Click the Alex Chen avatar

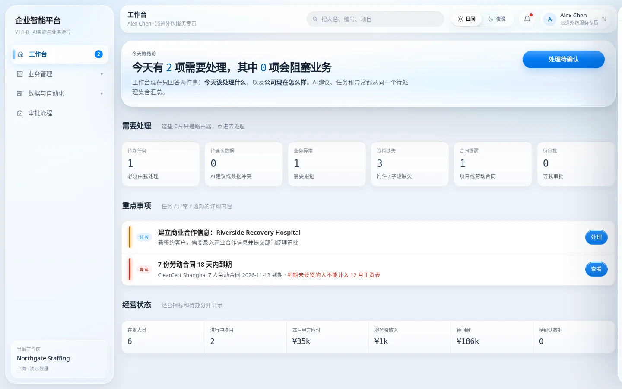click(550, 19)
